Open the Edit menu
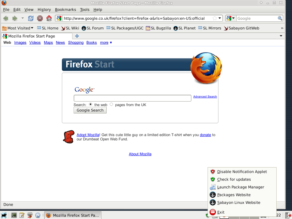Image resolution: width=292 pixels, height=219 pixels. point(17,9)
